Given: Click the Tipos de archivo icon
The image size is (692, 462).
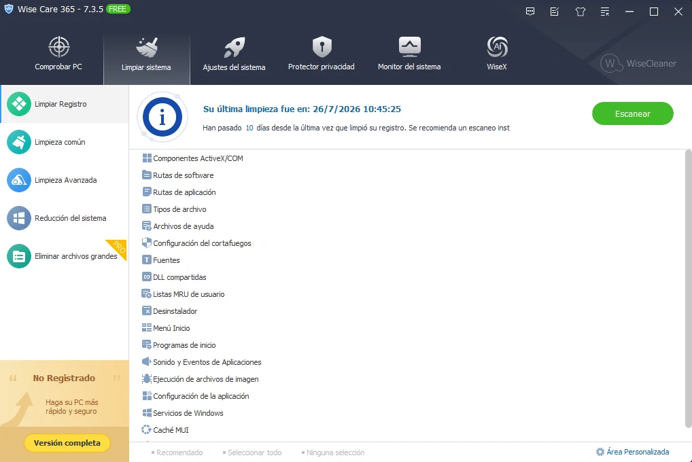Looking at the screenshot, I should coord(147,209).
